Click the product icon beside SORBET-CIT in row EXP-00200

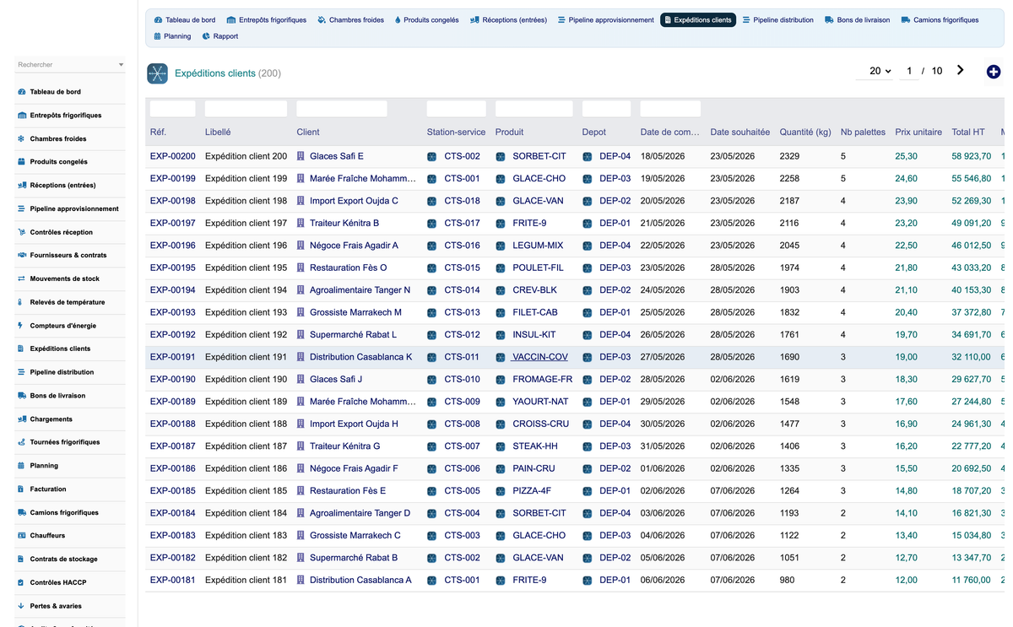pyautogui.click(x=501, y=156)
